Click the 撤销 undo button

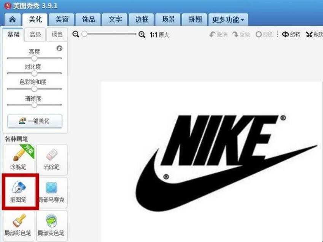[218, 34]
